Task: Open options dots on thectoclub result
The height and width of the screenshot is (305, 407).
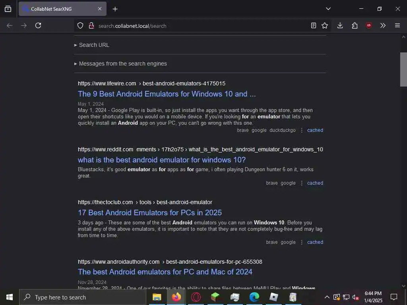Action: 301,242
